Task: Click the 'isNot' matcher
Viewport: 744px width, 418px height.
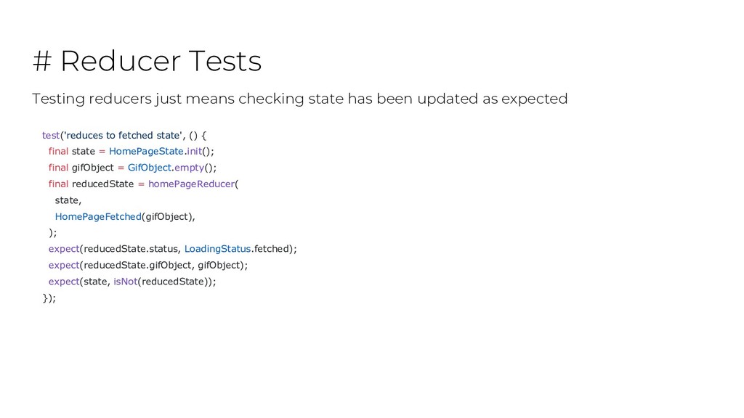Action: point(125,282)
